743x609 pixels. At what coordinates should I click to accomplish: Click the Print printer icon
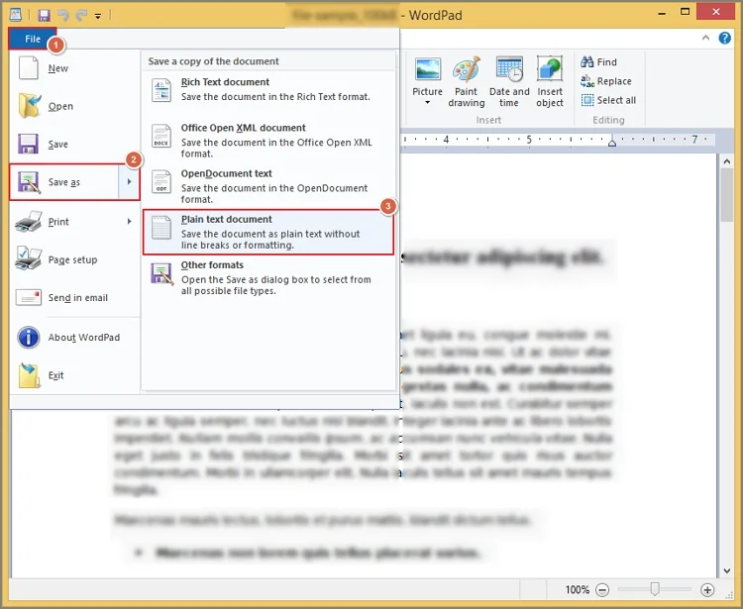click(x=29, y=221)
